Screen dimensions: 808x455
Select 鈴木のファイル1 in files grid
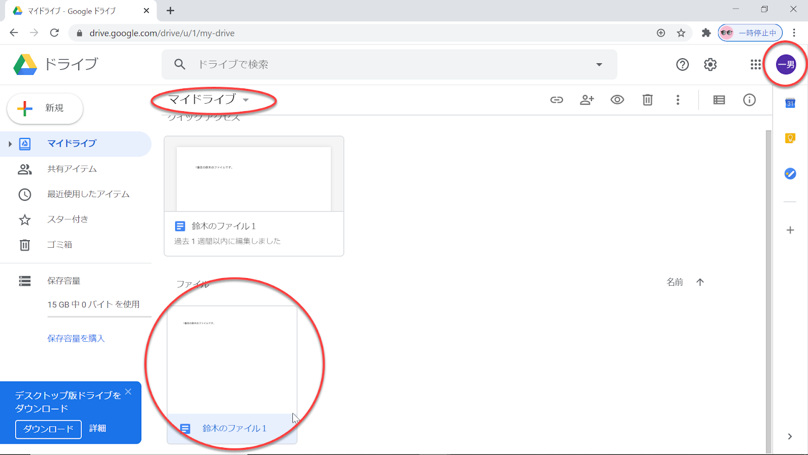click(232, 375)
